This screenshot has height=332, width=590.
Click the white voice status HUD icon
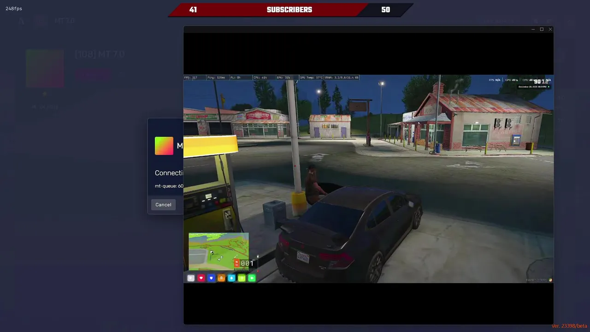tap(191, 278)
